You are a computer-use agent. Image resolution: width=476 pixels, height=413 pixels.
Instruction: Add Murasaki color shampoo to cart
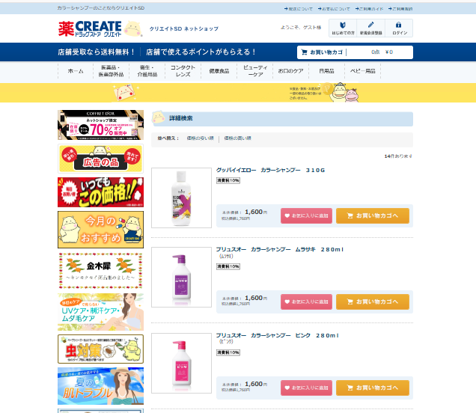click(373, 302)
